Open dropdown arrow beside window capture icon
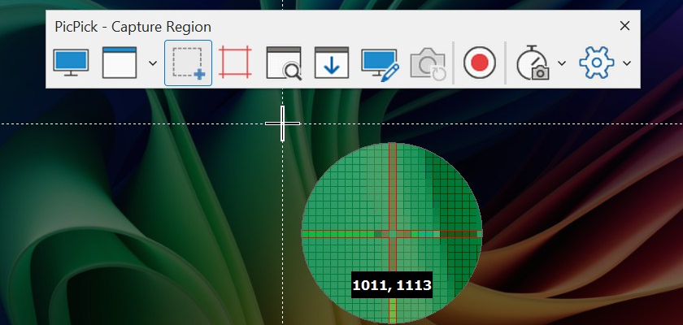Screen dimensions: 683x325 point(153,63)
